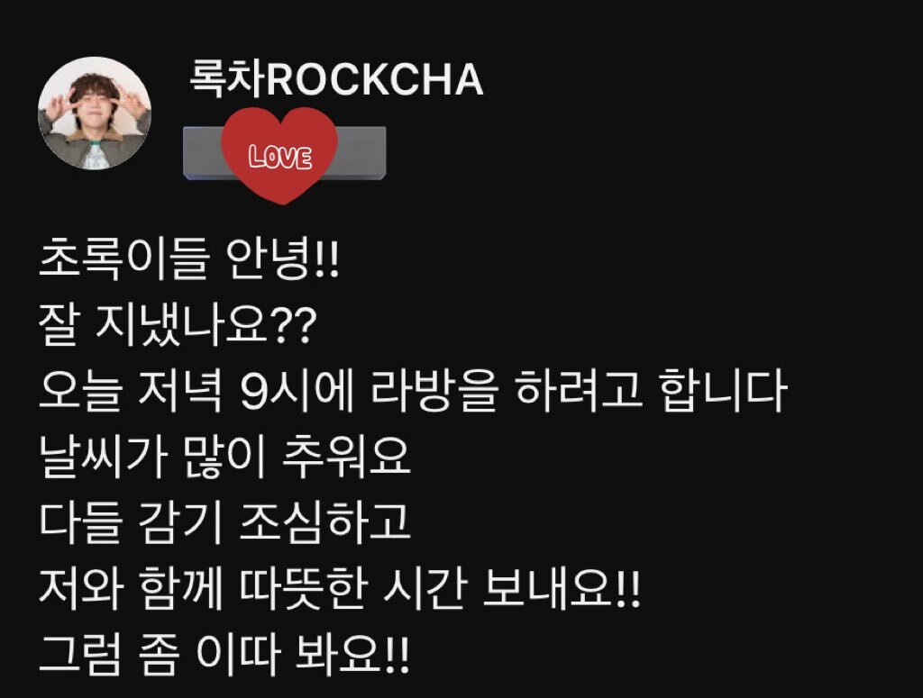Click the time 9시에 in the message

[x=297, y=391]
